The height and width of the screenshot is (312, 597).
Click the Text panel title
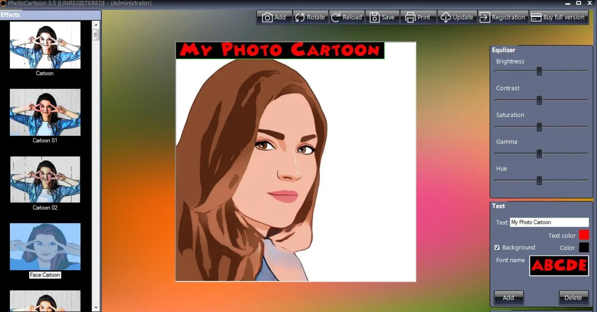coord(499,206)
